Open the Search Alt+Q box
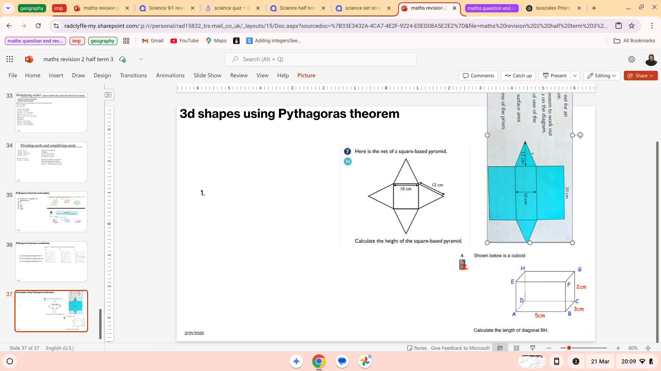661x371 pixels. pyautogui.click(x=320, y=59)
